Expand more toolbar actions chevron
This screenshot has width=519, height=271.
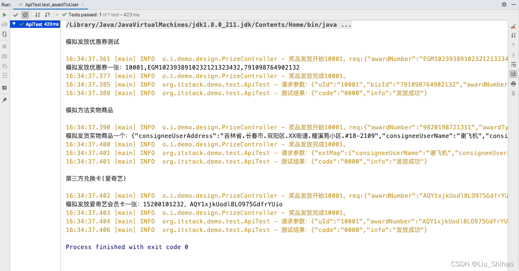click(57, 15)
